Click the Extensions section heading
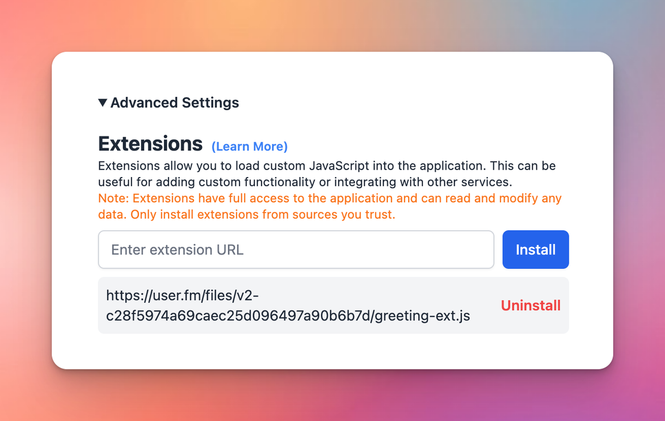Screen dimensions: 665x421 pyautogui.click(x=150, y=144)
